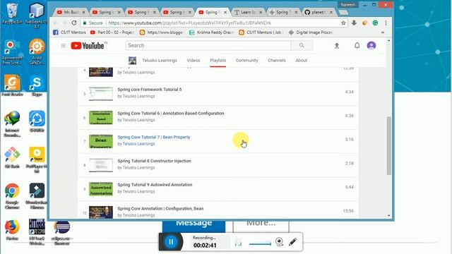
Task: Click the Annotation Based Configuration thumbnail
Action: (x=100, y=118)
